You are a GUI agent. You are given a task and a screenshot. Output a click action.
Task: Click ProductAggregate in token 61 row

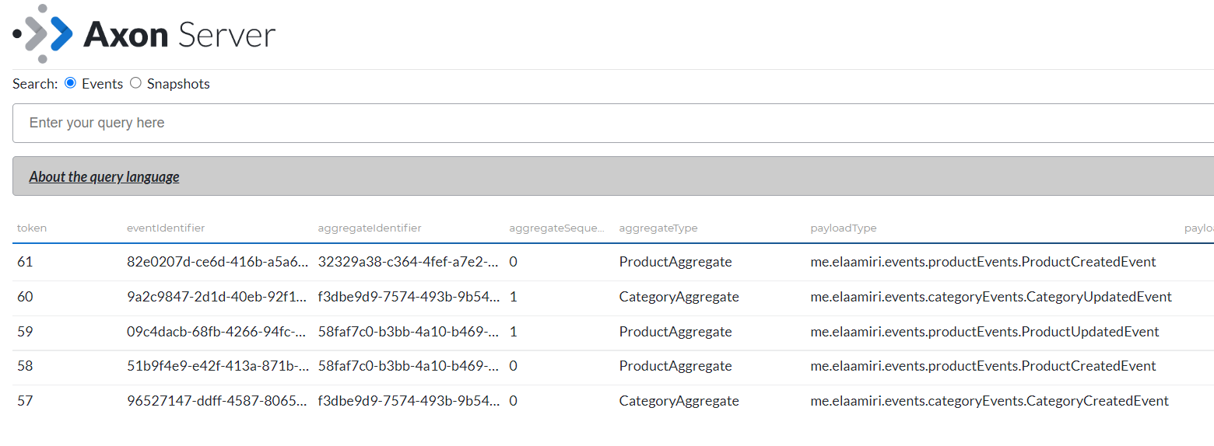click(x=675, y=262)
